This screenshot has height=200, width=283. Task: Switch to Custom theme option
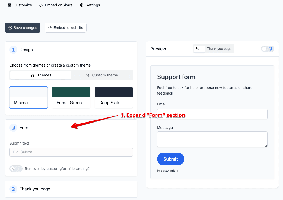tap(102, 75)
